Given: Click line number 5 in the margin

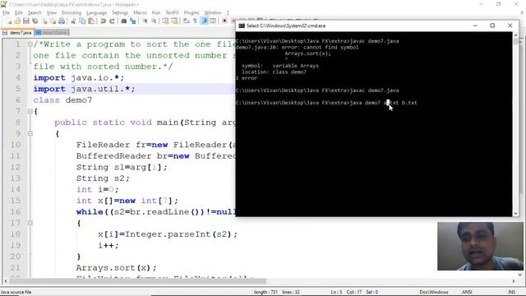Looking at the screenshot, I should 18,89.
